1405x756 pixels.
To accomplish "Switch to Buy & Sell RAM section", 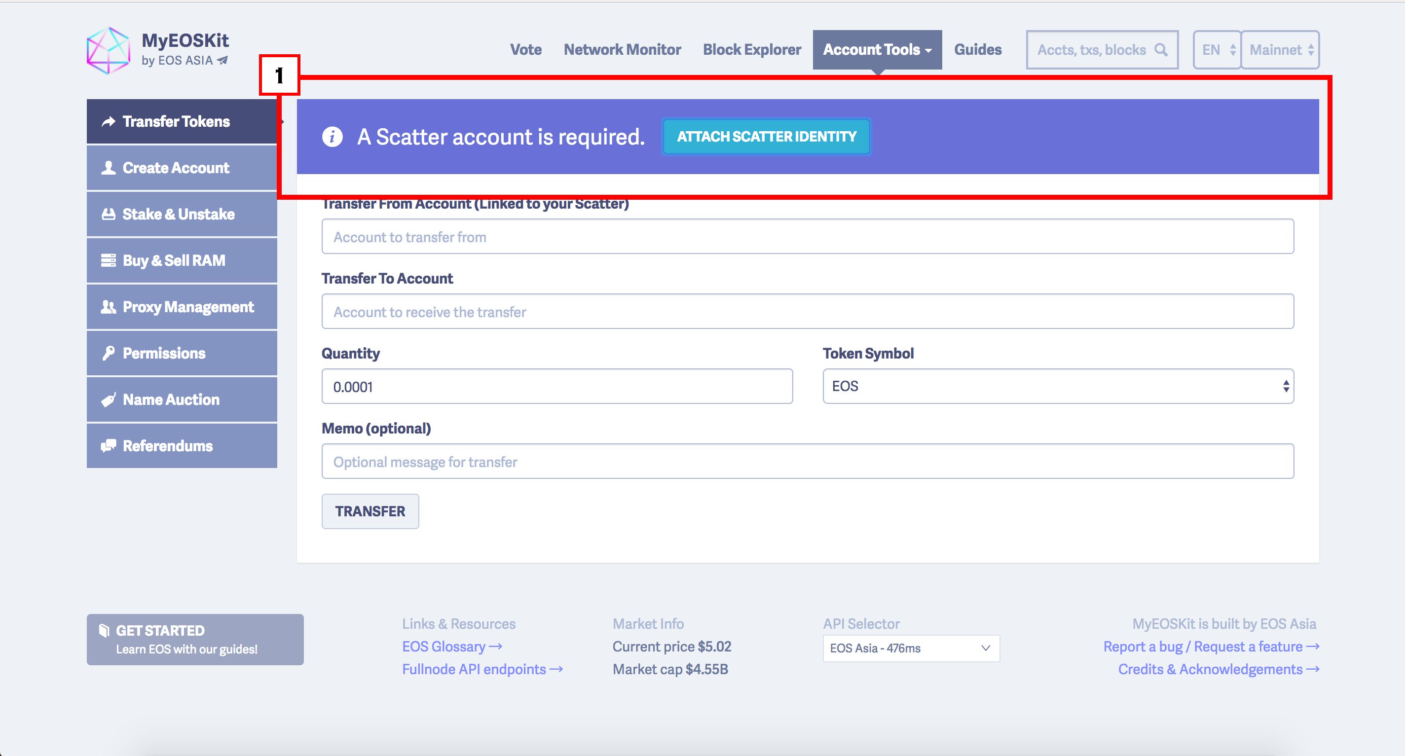I will [x=182, y=260].
